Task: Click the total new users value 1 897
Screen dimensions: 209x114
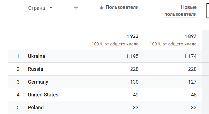Action: click(x=190, y=37)
